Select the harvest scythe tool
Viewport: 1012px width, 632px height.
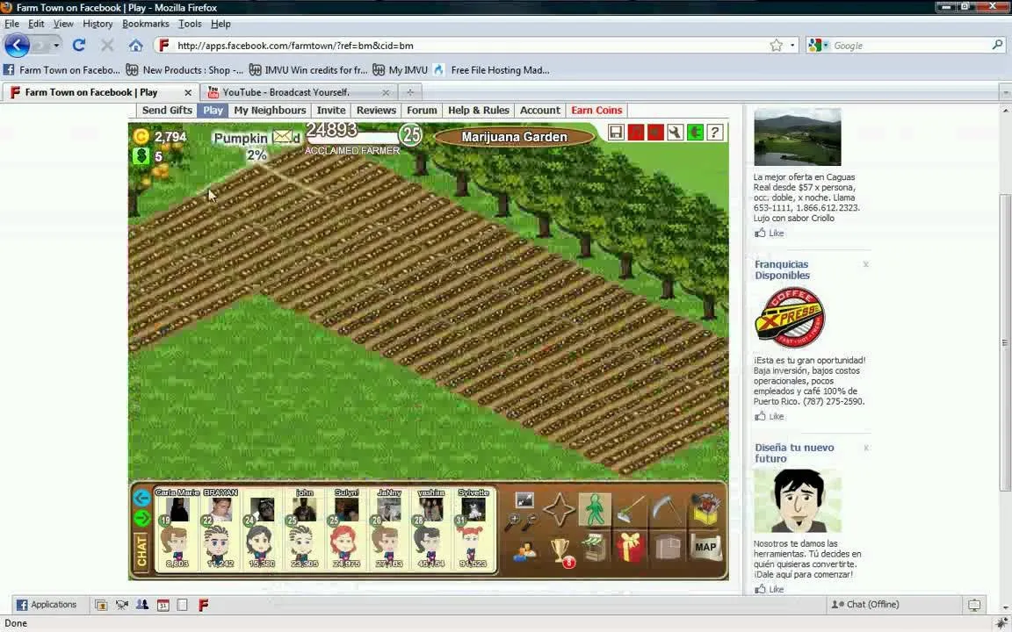click(667, 510)
